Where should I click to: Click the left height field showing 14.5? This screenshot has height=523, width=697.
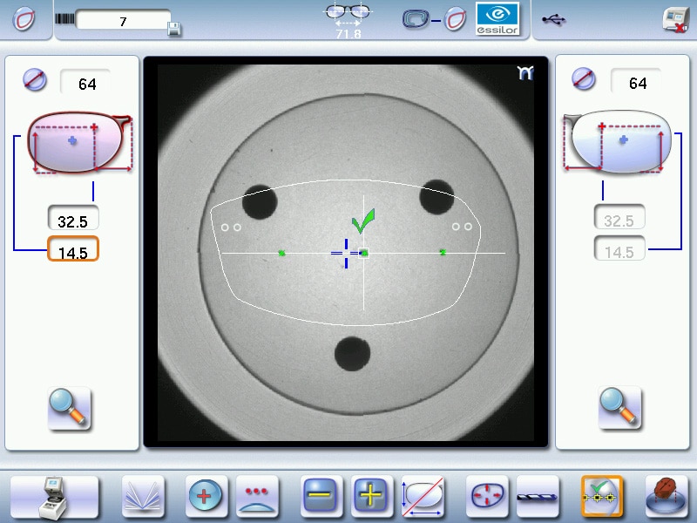[x=73, y=252]
